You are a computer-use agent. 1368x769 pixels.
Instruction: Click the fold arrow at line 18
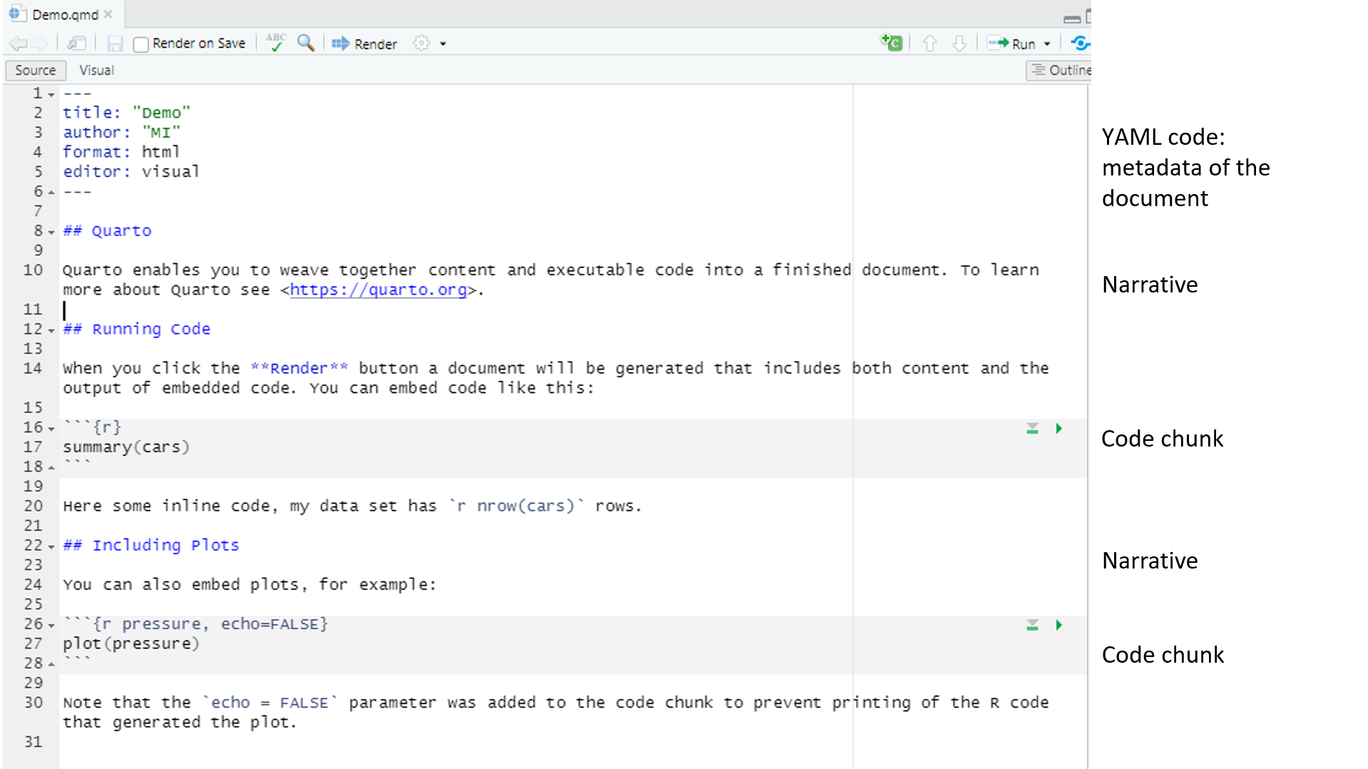tap(51, 468)
